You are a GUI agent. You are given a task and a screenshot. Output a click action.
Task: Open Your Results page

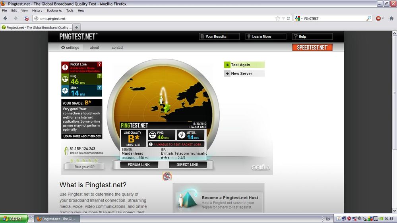click(x=219, y=37)
